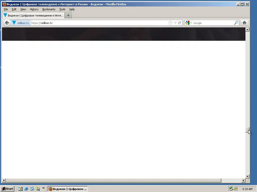Open Internet Explorer from quick launch
This screenshot has width=257, height=192.
tap(26, 189)
